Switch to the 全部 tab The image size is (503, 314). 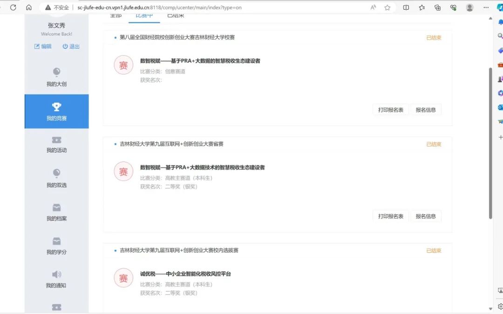(x=116, y=16)
